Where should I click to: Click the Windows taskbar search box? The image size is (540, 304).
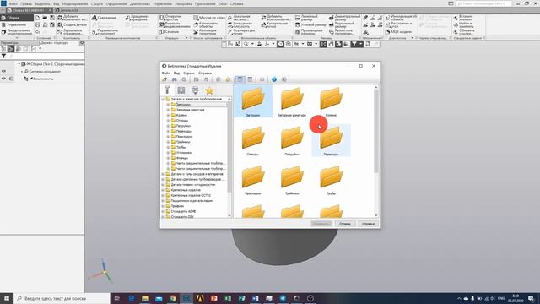[x=62, y=298]
